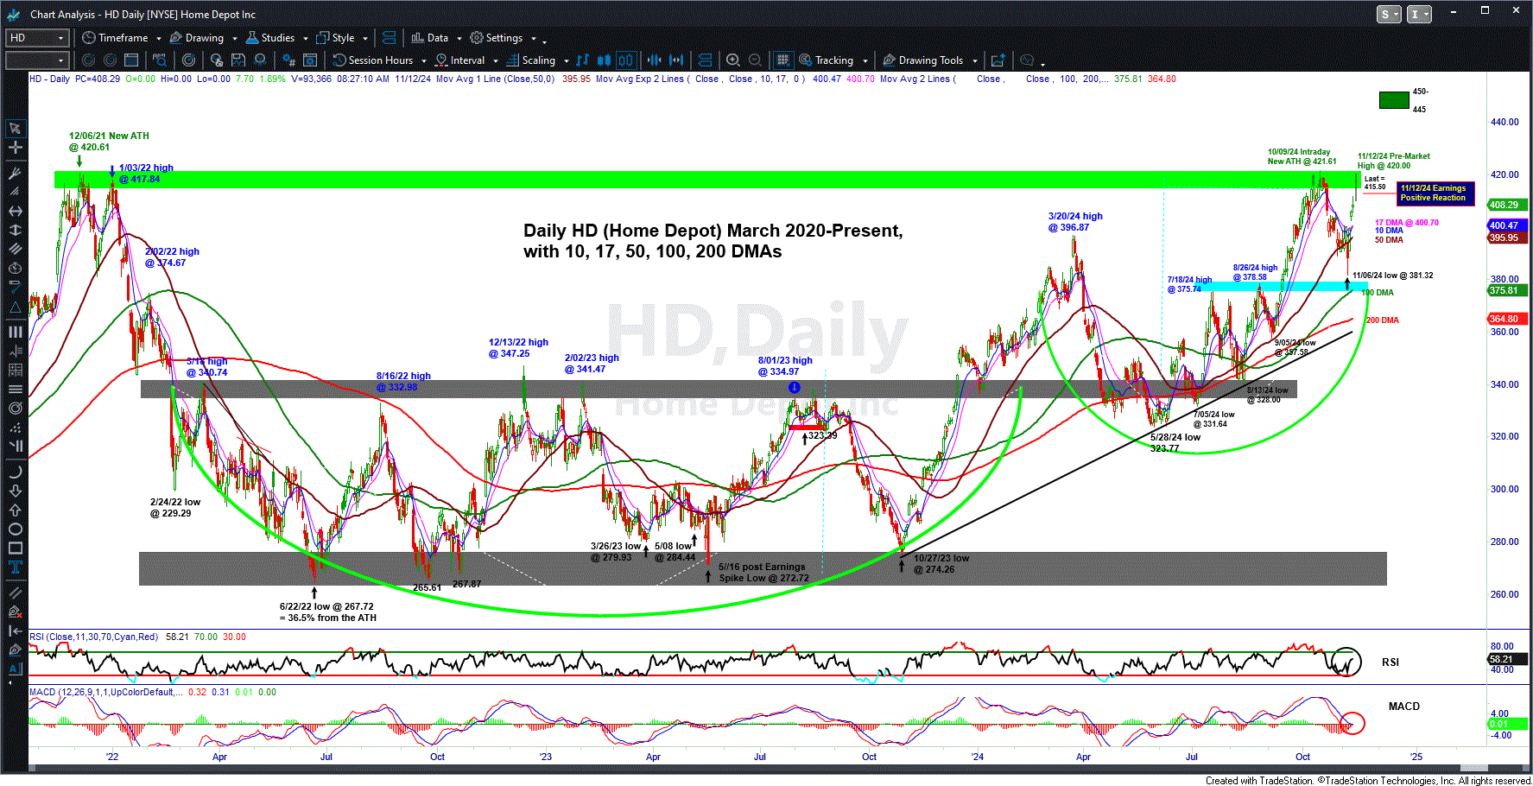The width and height of the screenshot is (1533, 786).
Task: Select the hollow candlestick style icon
Action: pos(625,60)
